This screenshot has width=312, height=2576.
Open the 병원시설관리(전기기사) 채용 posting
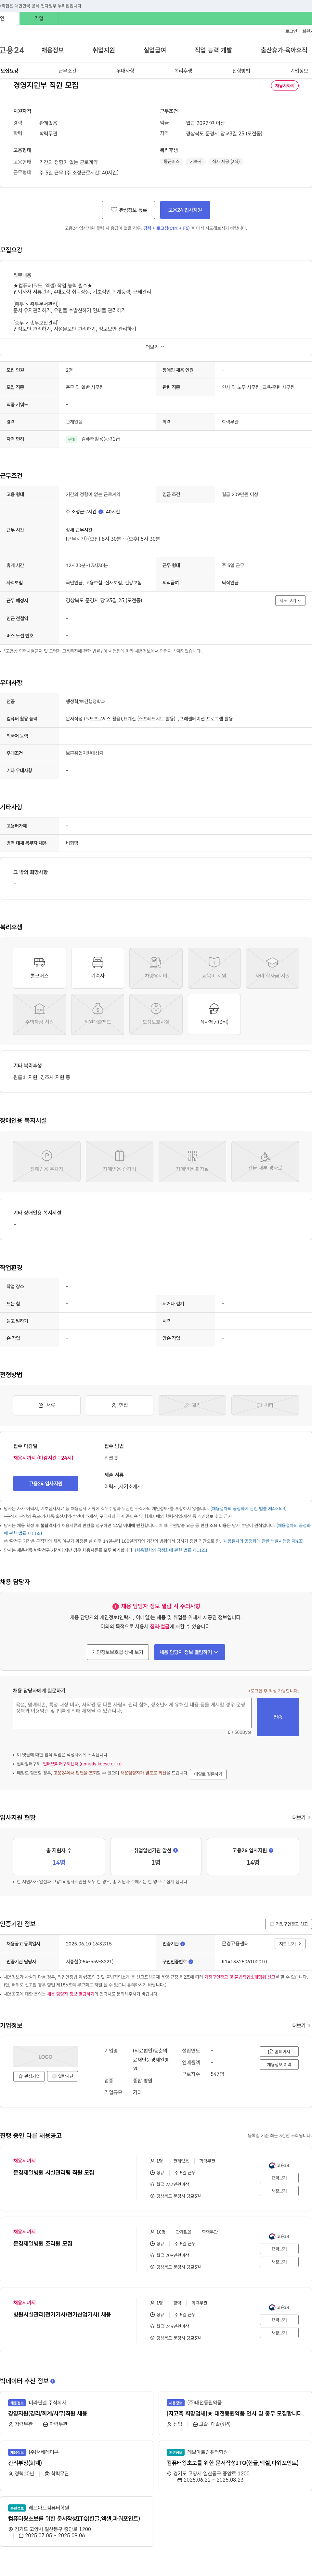62,2315
